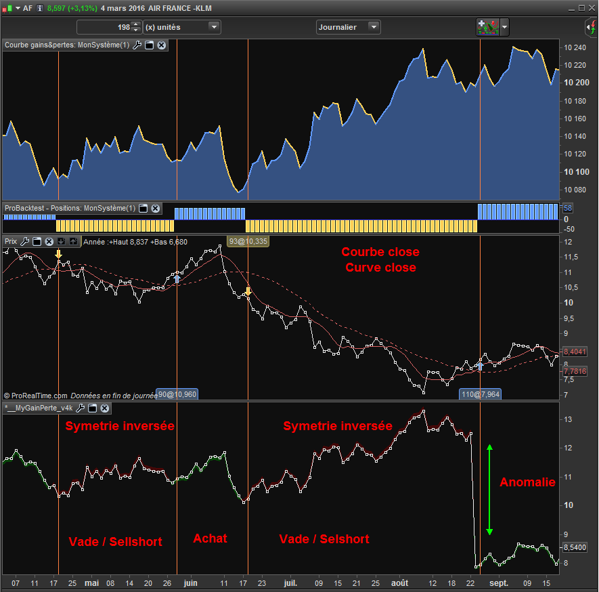Click the yellow sell arrow marker near 17 juin
The height and width of the screenshot is (592, 599).
click(x=248, y=292)
